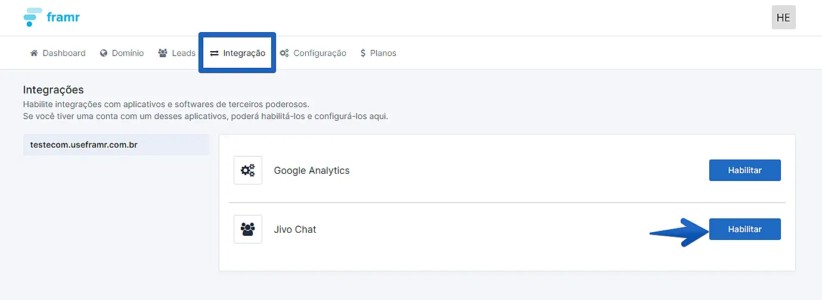
Task: Click the framr logo icon
Action: click(x=32, y=17)
